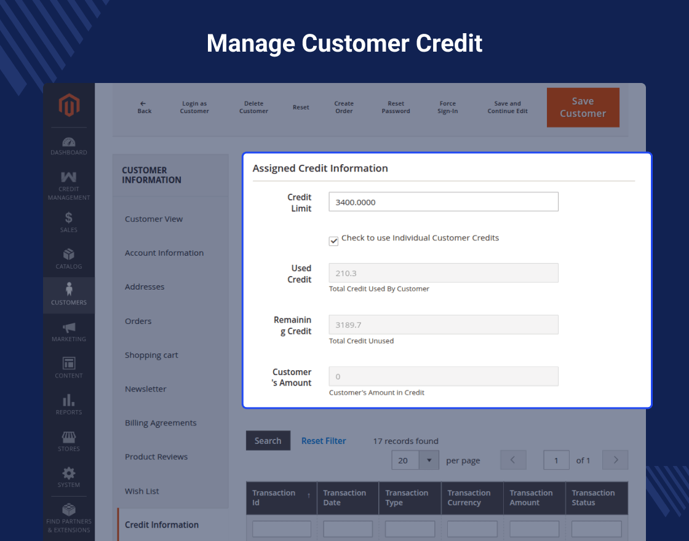Toggle Transaction Id sort arrow
Screen dimensions: 689x541
point(309,496)
